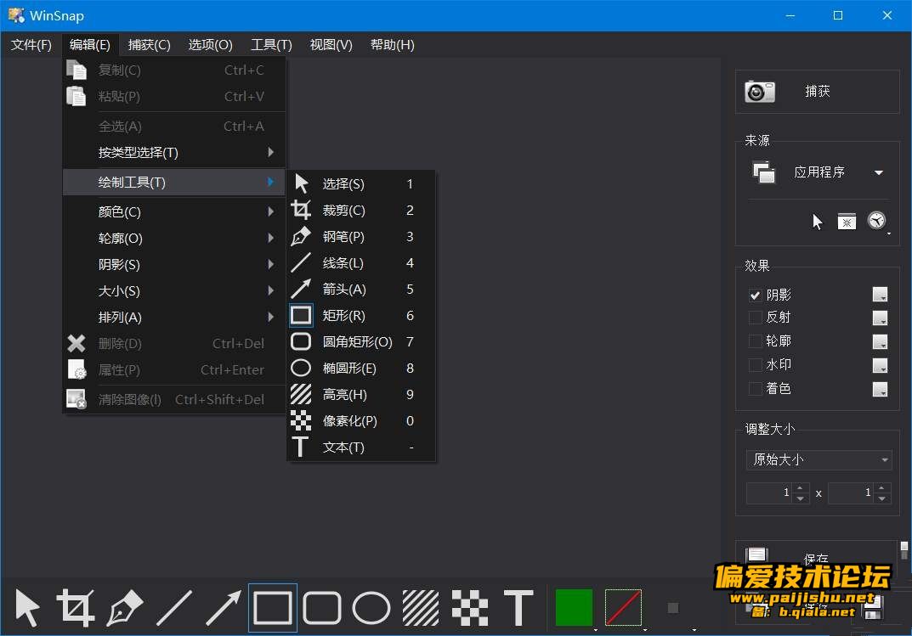Click the resize width input field
The height and width of the screenshot is (636, 912).
[x=769, y=493]
